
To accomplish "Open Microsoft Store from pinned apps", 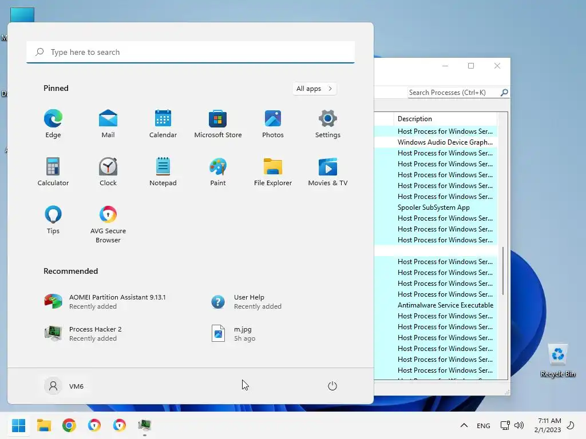I will (x=218, y=123).
